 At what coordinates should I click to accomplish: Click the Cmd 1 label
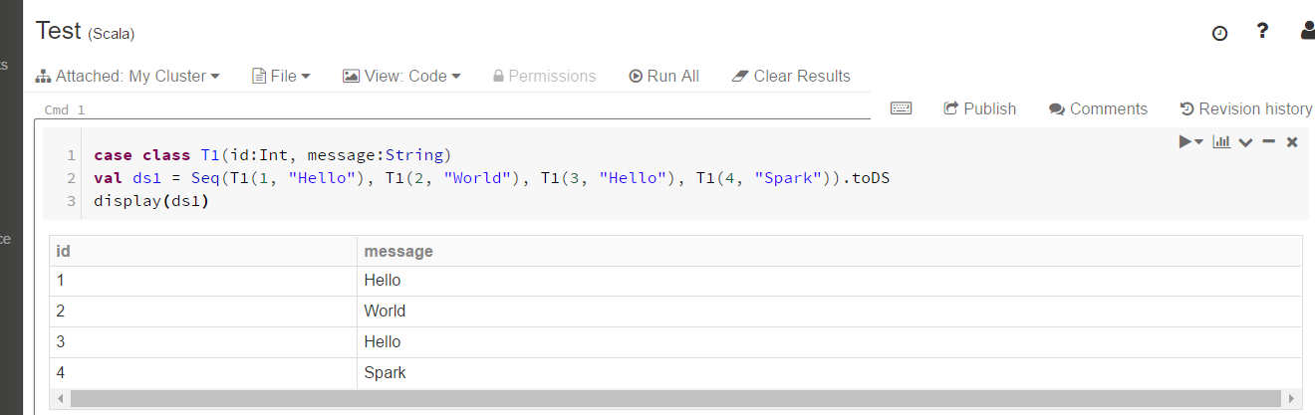tap(65, 109)
